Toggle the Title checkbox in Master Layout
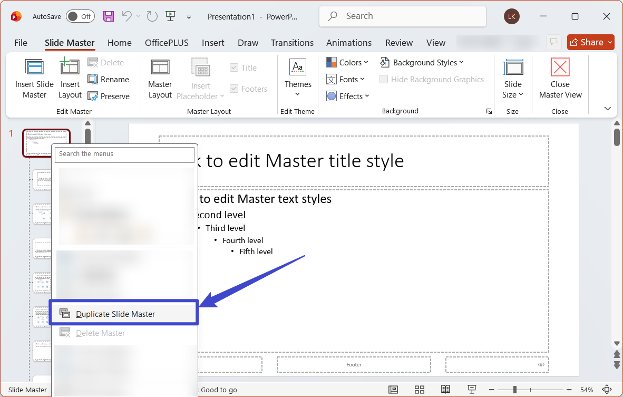 pyautogui.click(x=234, y=67)
